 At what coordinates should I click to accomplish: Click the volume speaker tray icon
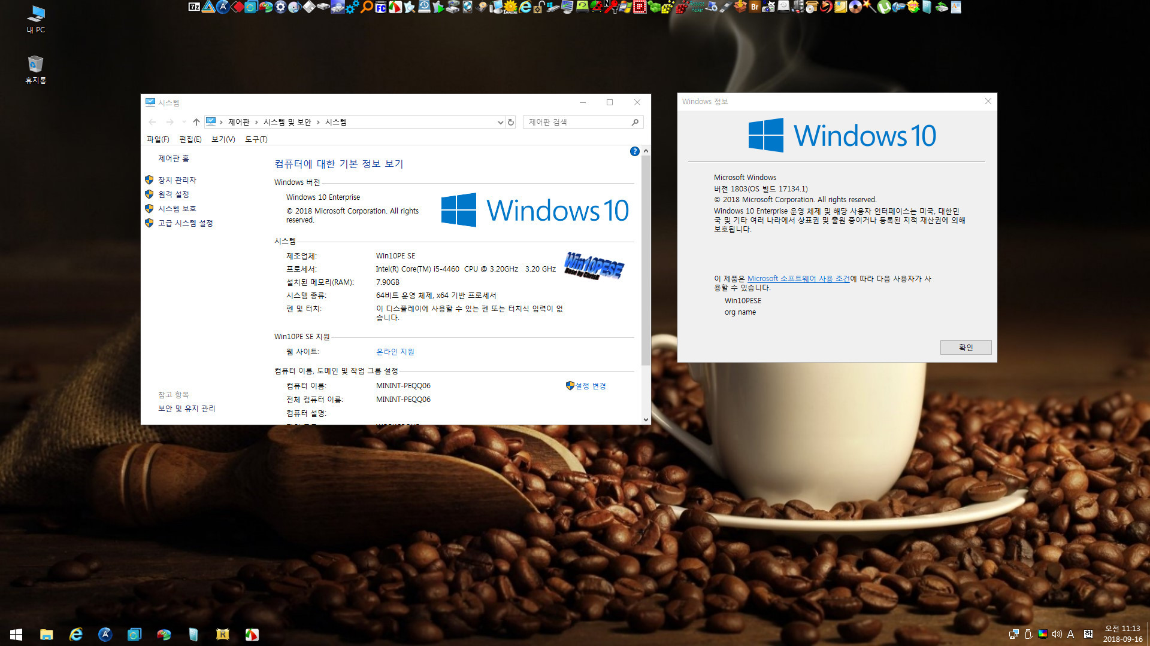1057,634
